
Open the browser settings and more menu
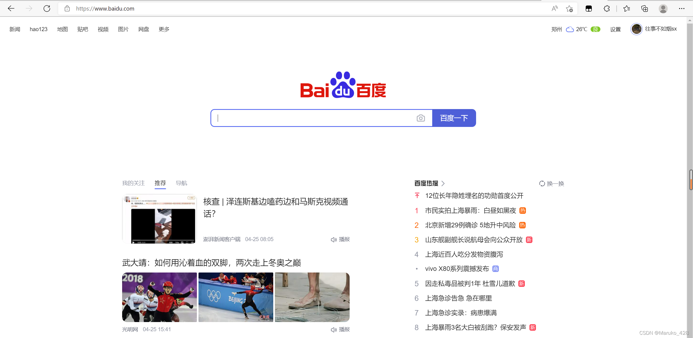(682, 9)
